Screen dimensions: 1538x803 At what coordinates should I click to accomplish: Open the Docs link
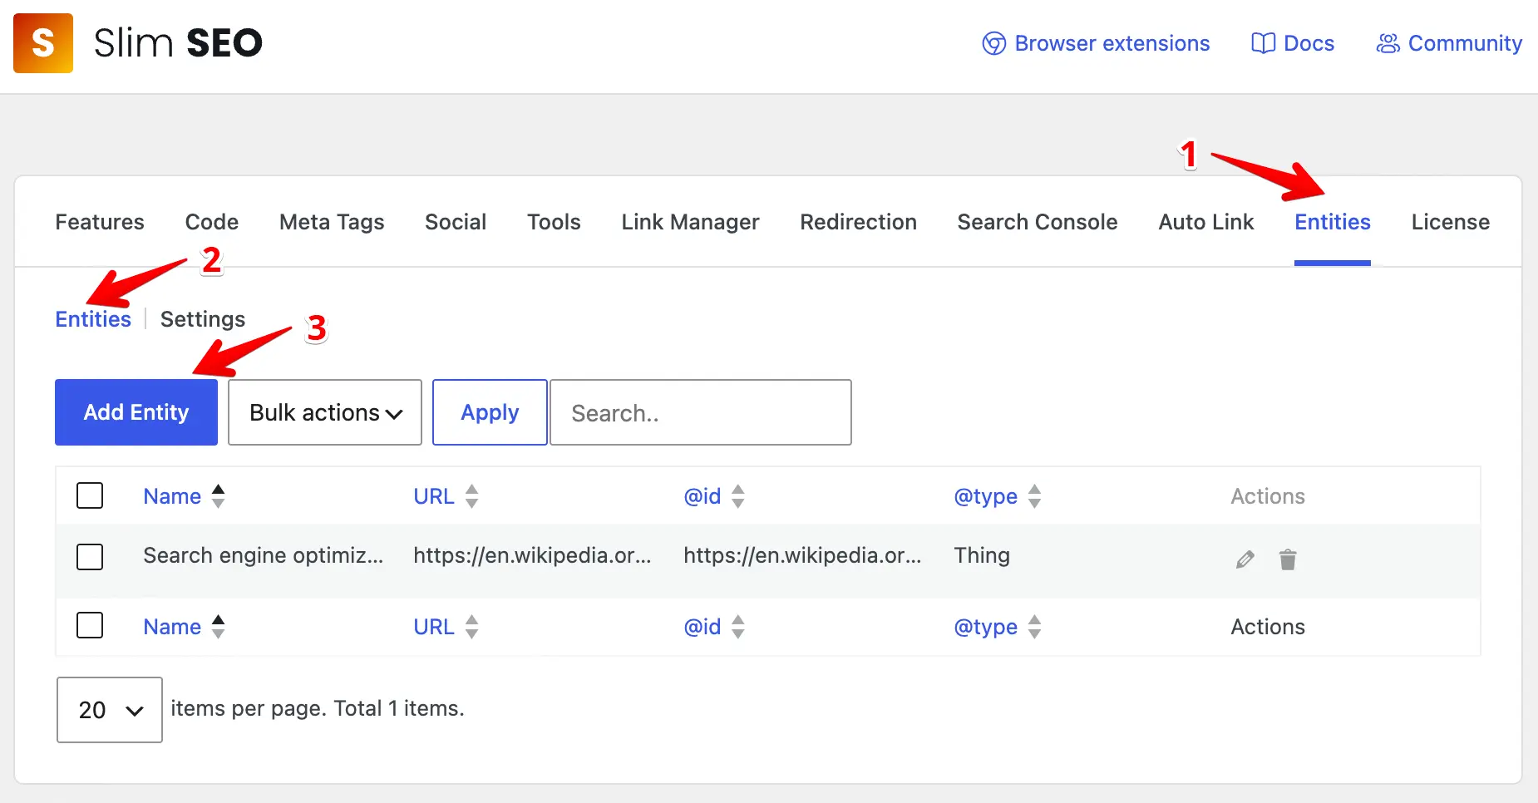tap(1293, 43)
